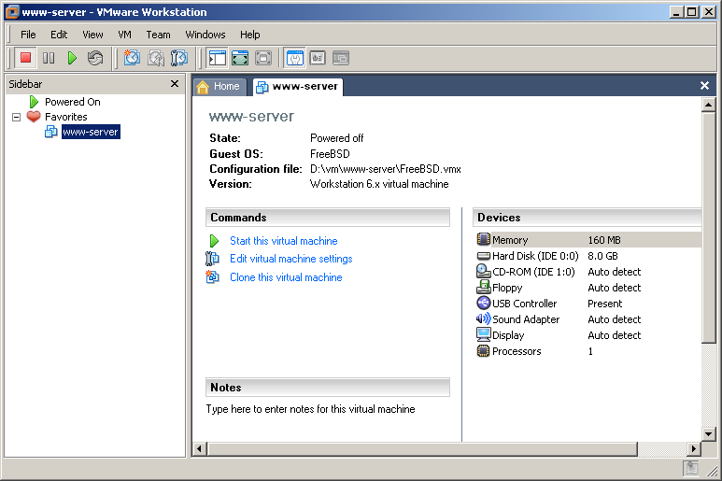Click the vertical scrollbar down arrow
The height and width of the screenshot is (481, 722).
click(708, 433)
